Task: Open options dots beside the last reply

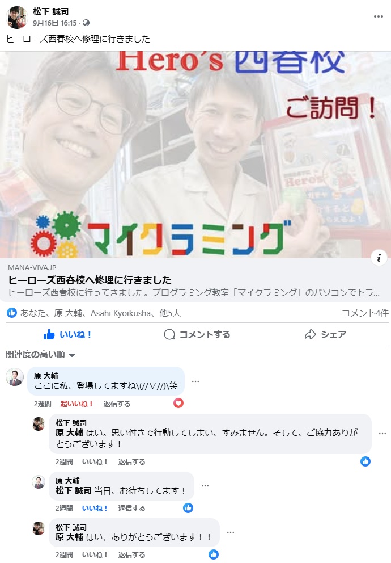Action: click(x=231, y=532)
